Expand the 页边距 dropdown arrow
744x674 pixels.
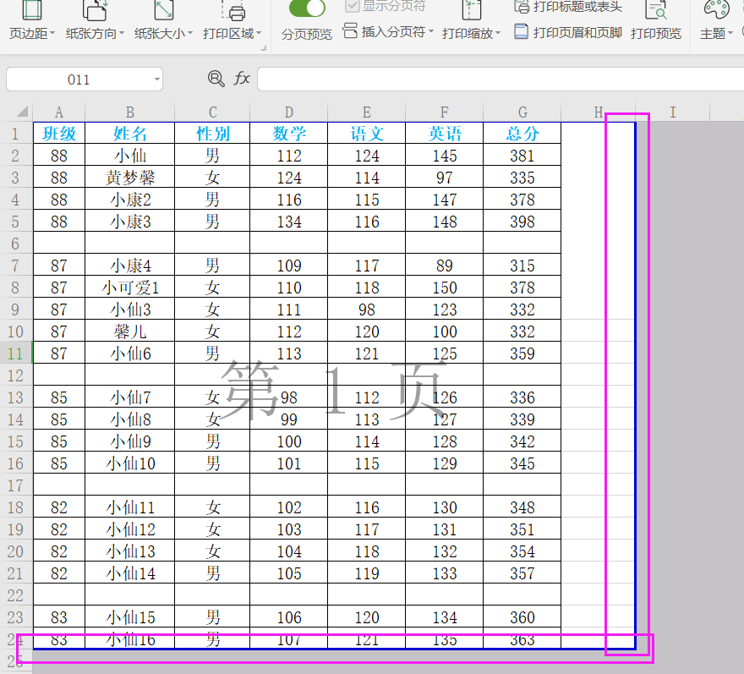52,33
